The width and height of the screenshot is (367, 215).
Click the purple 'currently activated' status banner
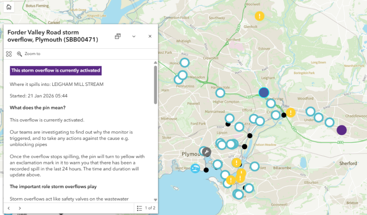[x=56, y=70]
